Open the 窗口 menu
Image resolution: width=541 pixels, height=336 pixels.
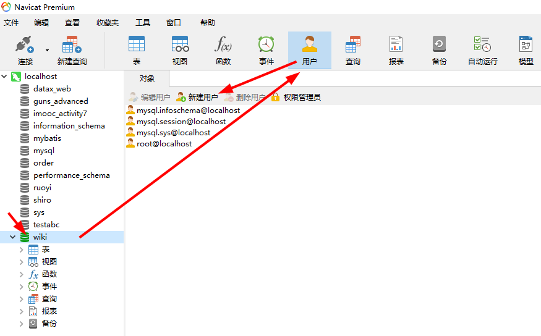point(173,23)
